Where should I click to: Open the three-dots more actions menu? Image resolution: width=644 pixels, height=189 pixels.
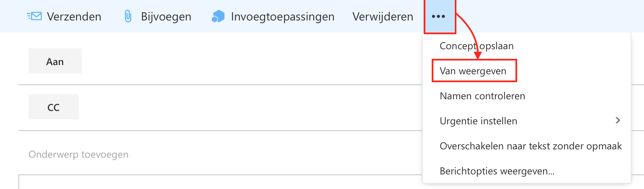[x=438, y=17]
